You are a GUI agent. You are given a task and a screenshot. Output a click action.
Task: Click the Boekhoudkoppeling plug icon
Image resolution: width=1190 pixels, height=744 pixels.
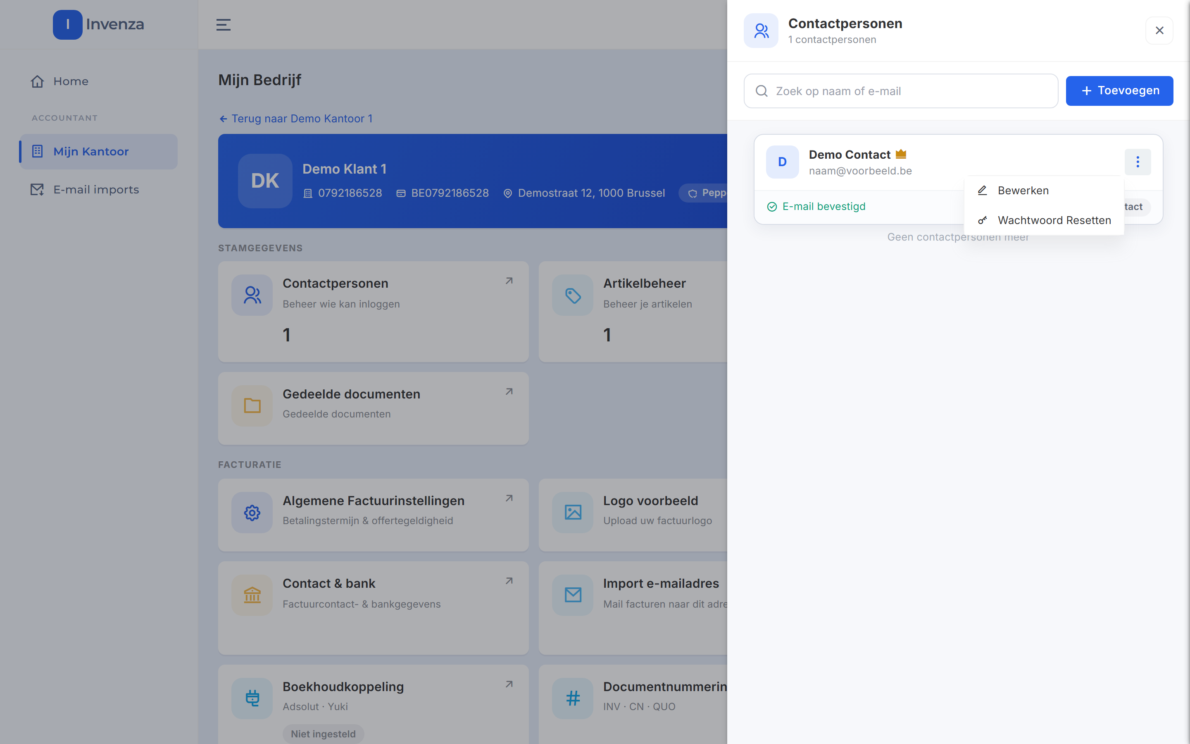(x=252, y=698)
